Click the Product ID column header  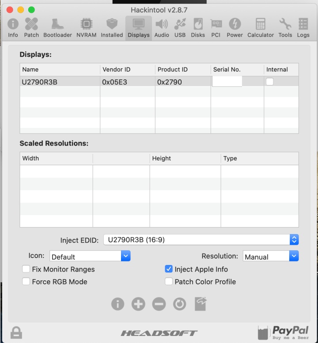[183, 70]
